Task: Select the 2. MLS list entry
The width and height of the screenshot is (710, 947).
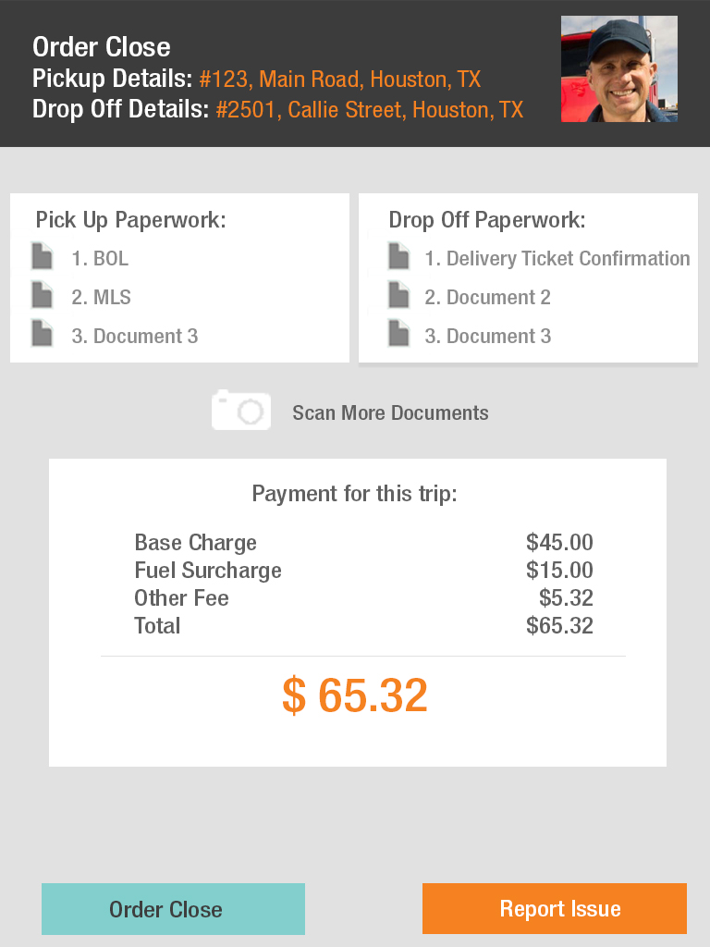Action: point(101,297)
